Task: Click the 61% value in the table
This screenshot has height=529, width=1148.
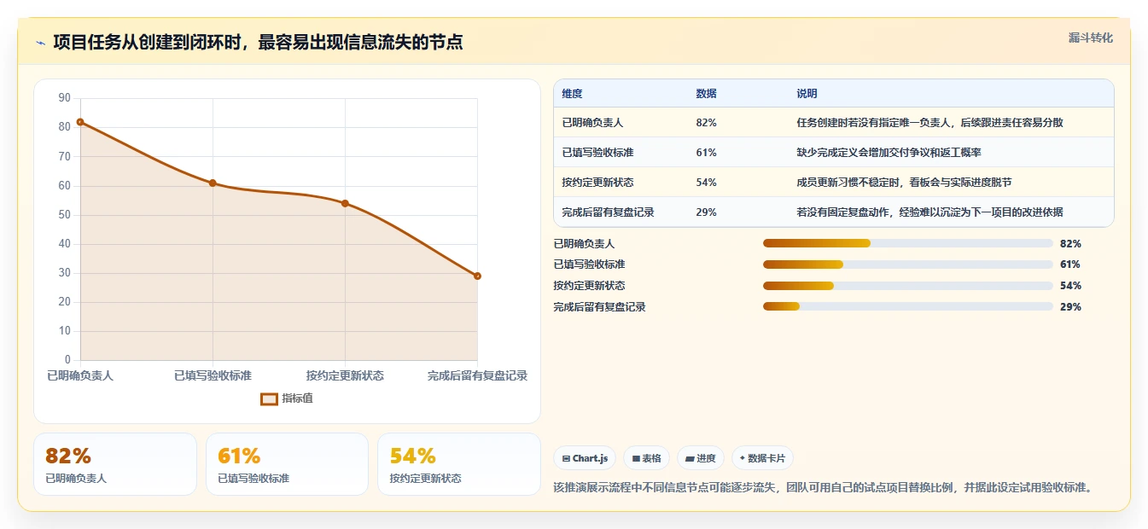Action: (x=706, y=152)
